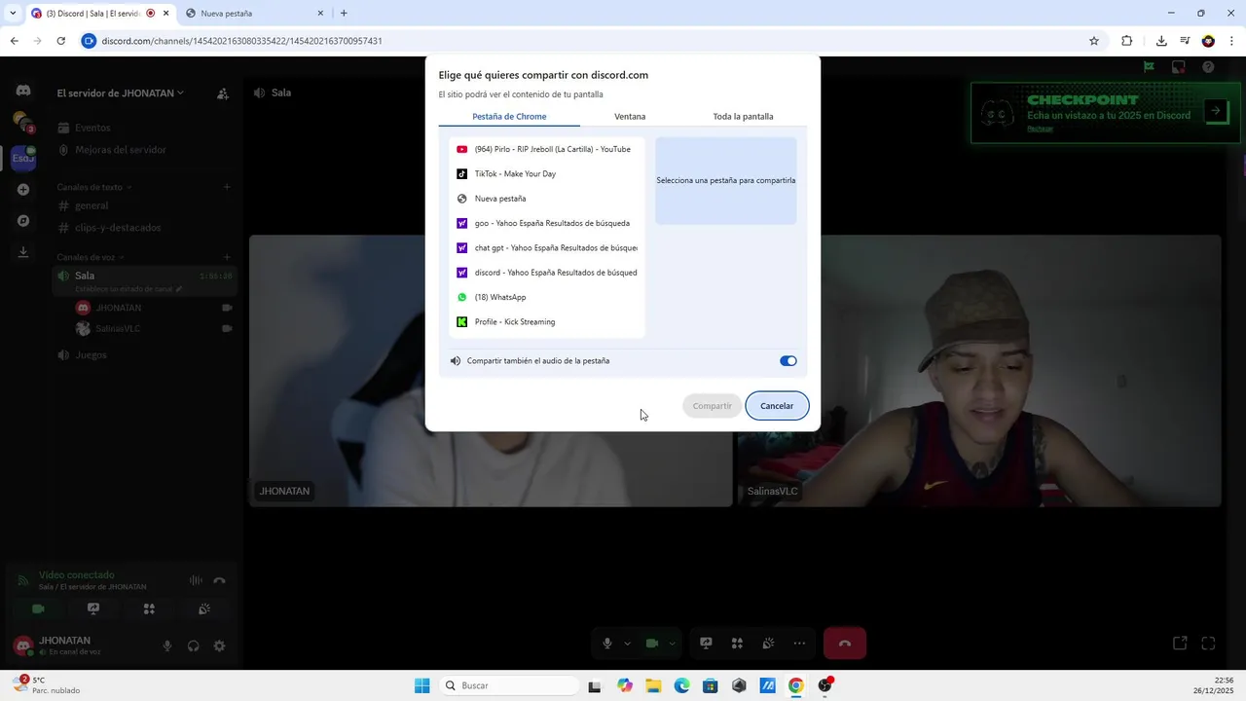Select the Discord Sala browser tab
The image size is (1246, 701).
coord(99,14)
